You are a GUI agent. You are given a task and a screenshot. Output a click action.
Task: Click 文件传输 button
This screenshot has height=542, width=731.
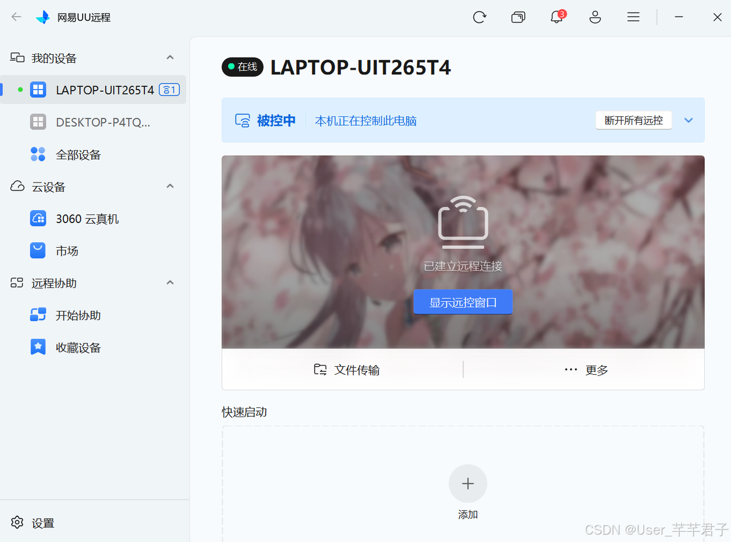click(346, 370)
